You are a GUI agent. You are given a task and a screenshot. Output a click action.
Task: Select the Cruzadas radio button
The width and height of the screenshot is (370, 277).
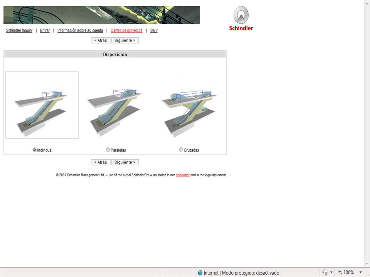click(x=181, y=150)
